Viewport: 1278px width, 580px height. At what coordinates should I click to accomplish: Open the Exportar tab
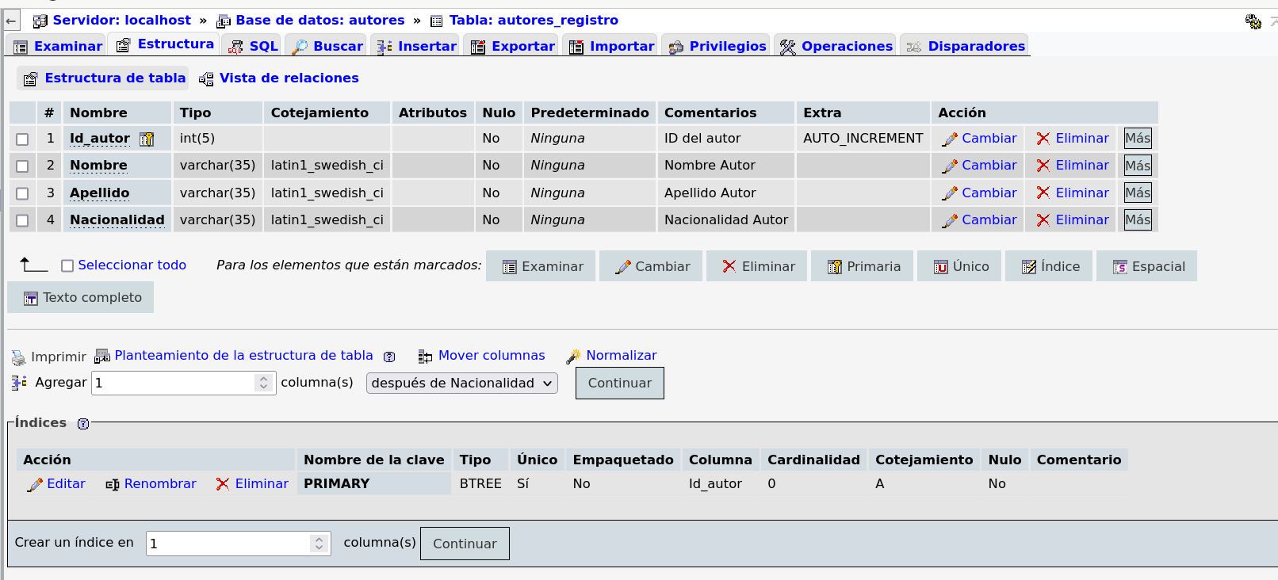click(x=513, y=46)
